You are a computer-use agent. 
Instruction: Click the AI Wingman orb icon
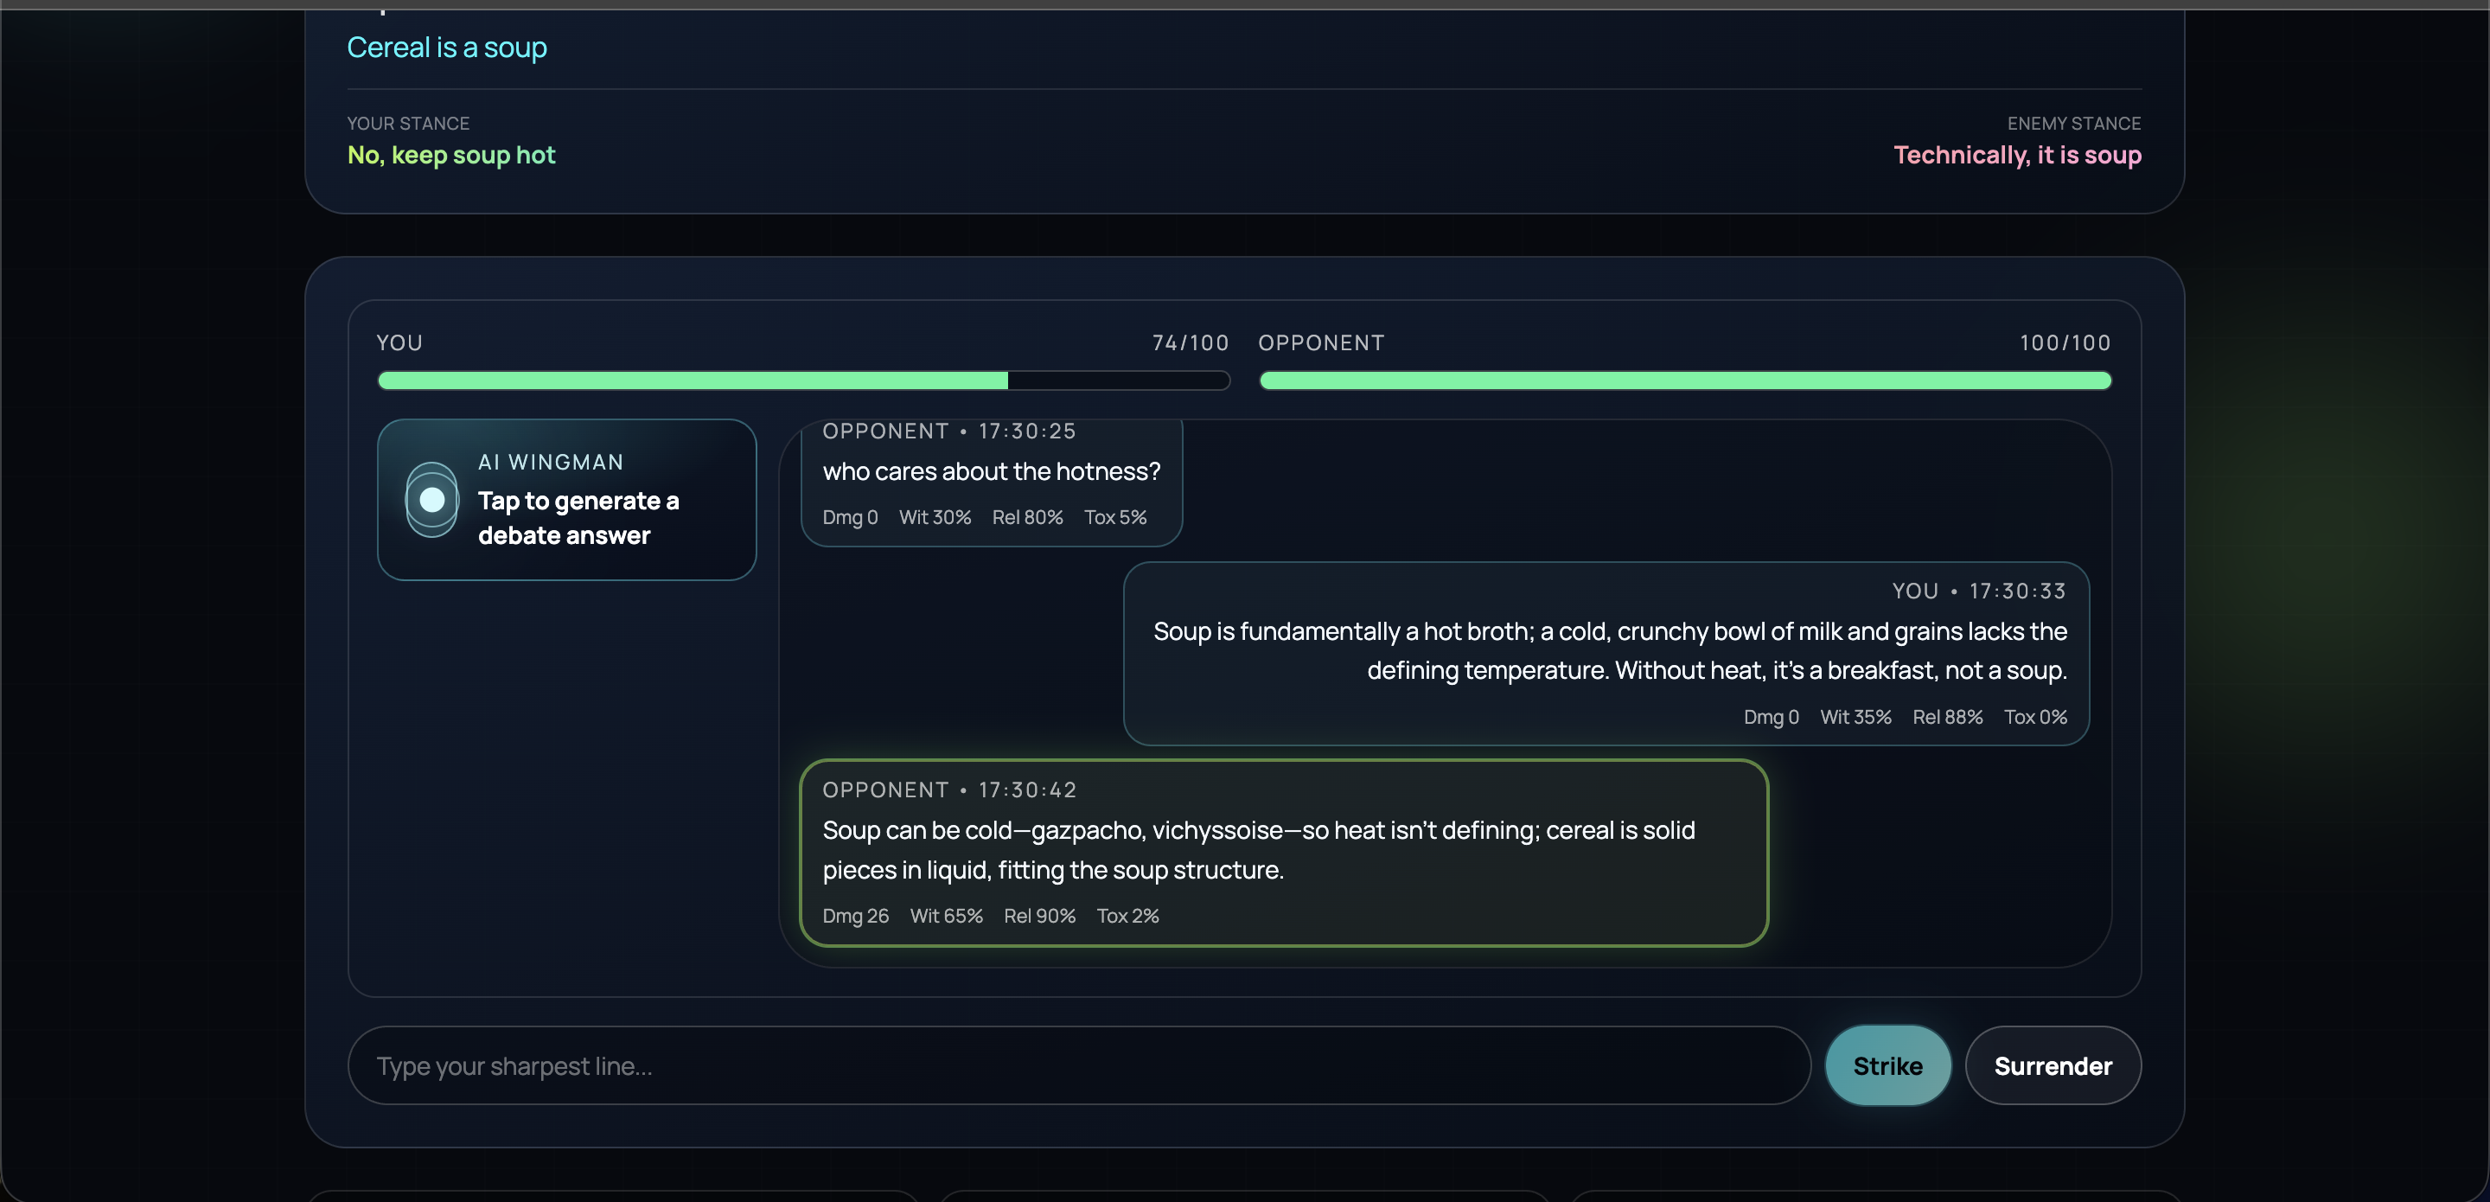click(431, 500)
